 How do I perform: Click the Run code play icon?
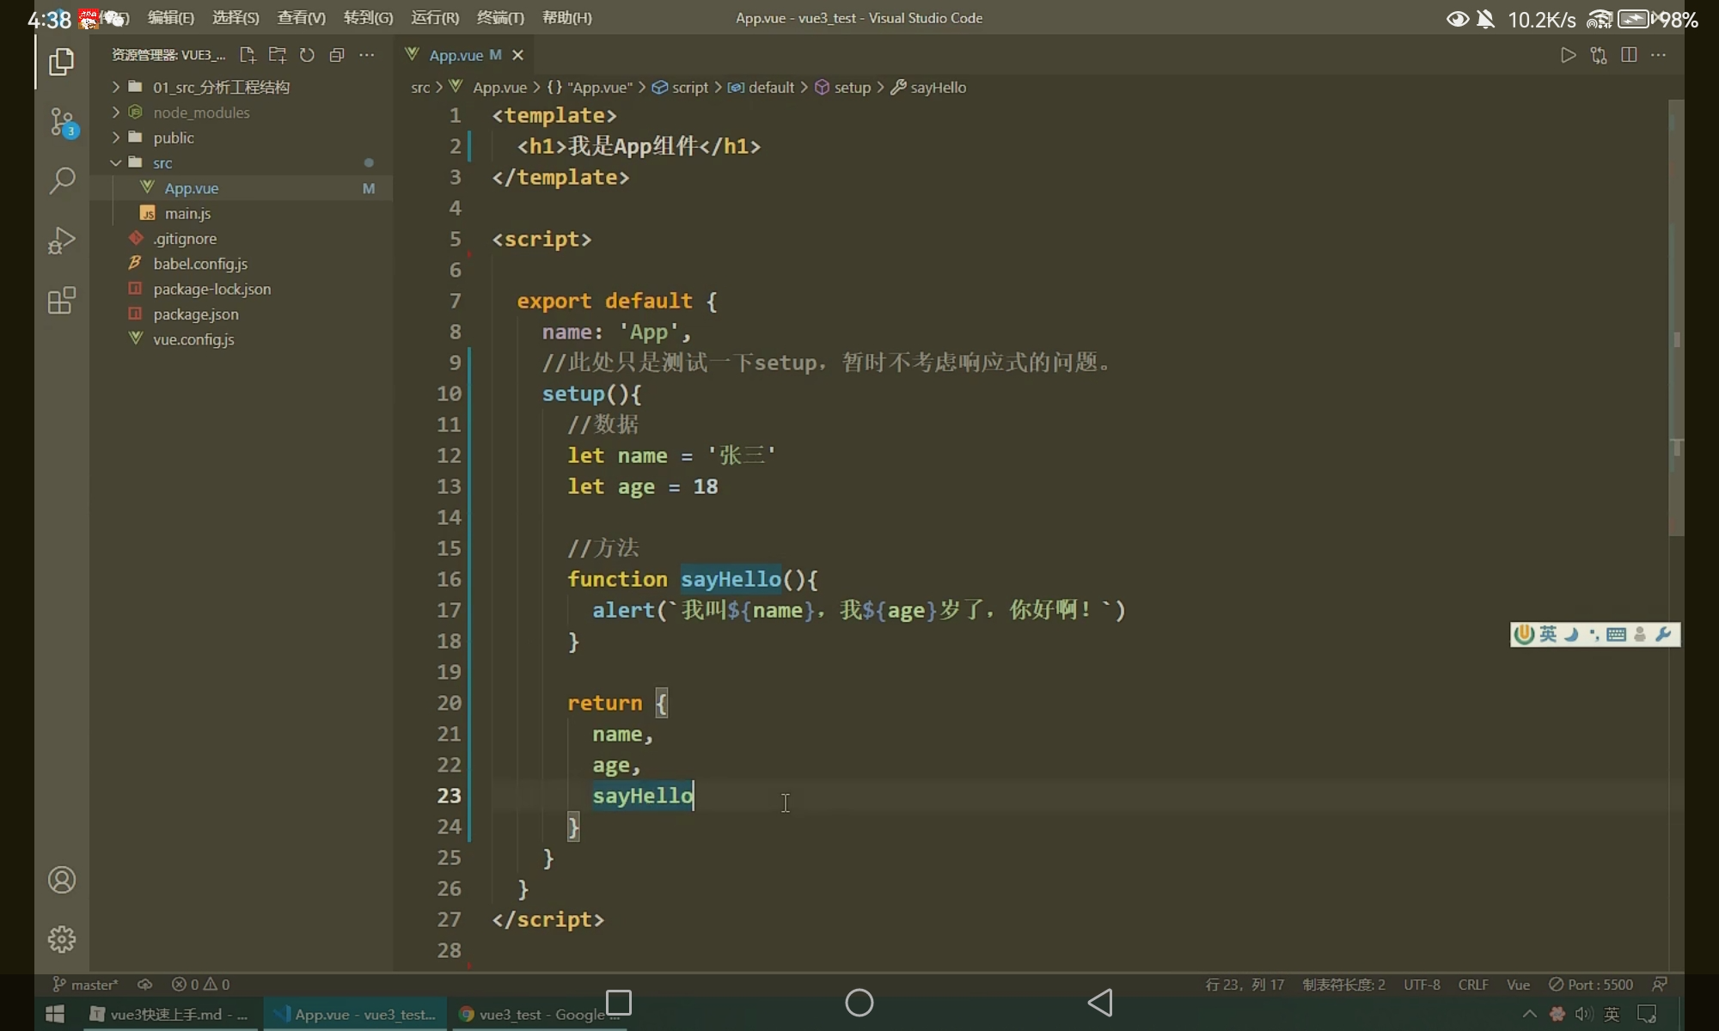pos(1569,55)
